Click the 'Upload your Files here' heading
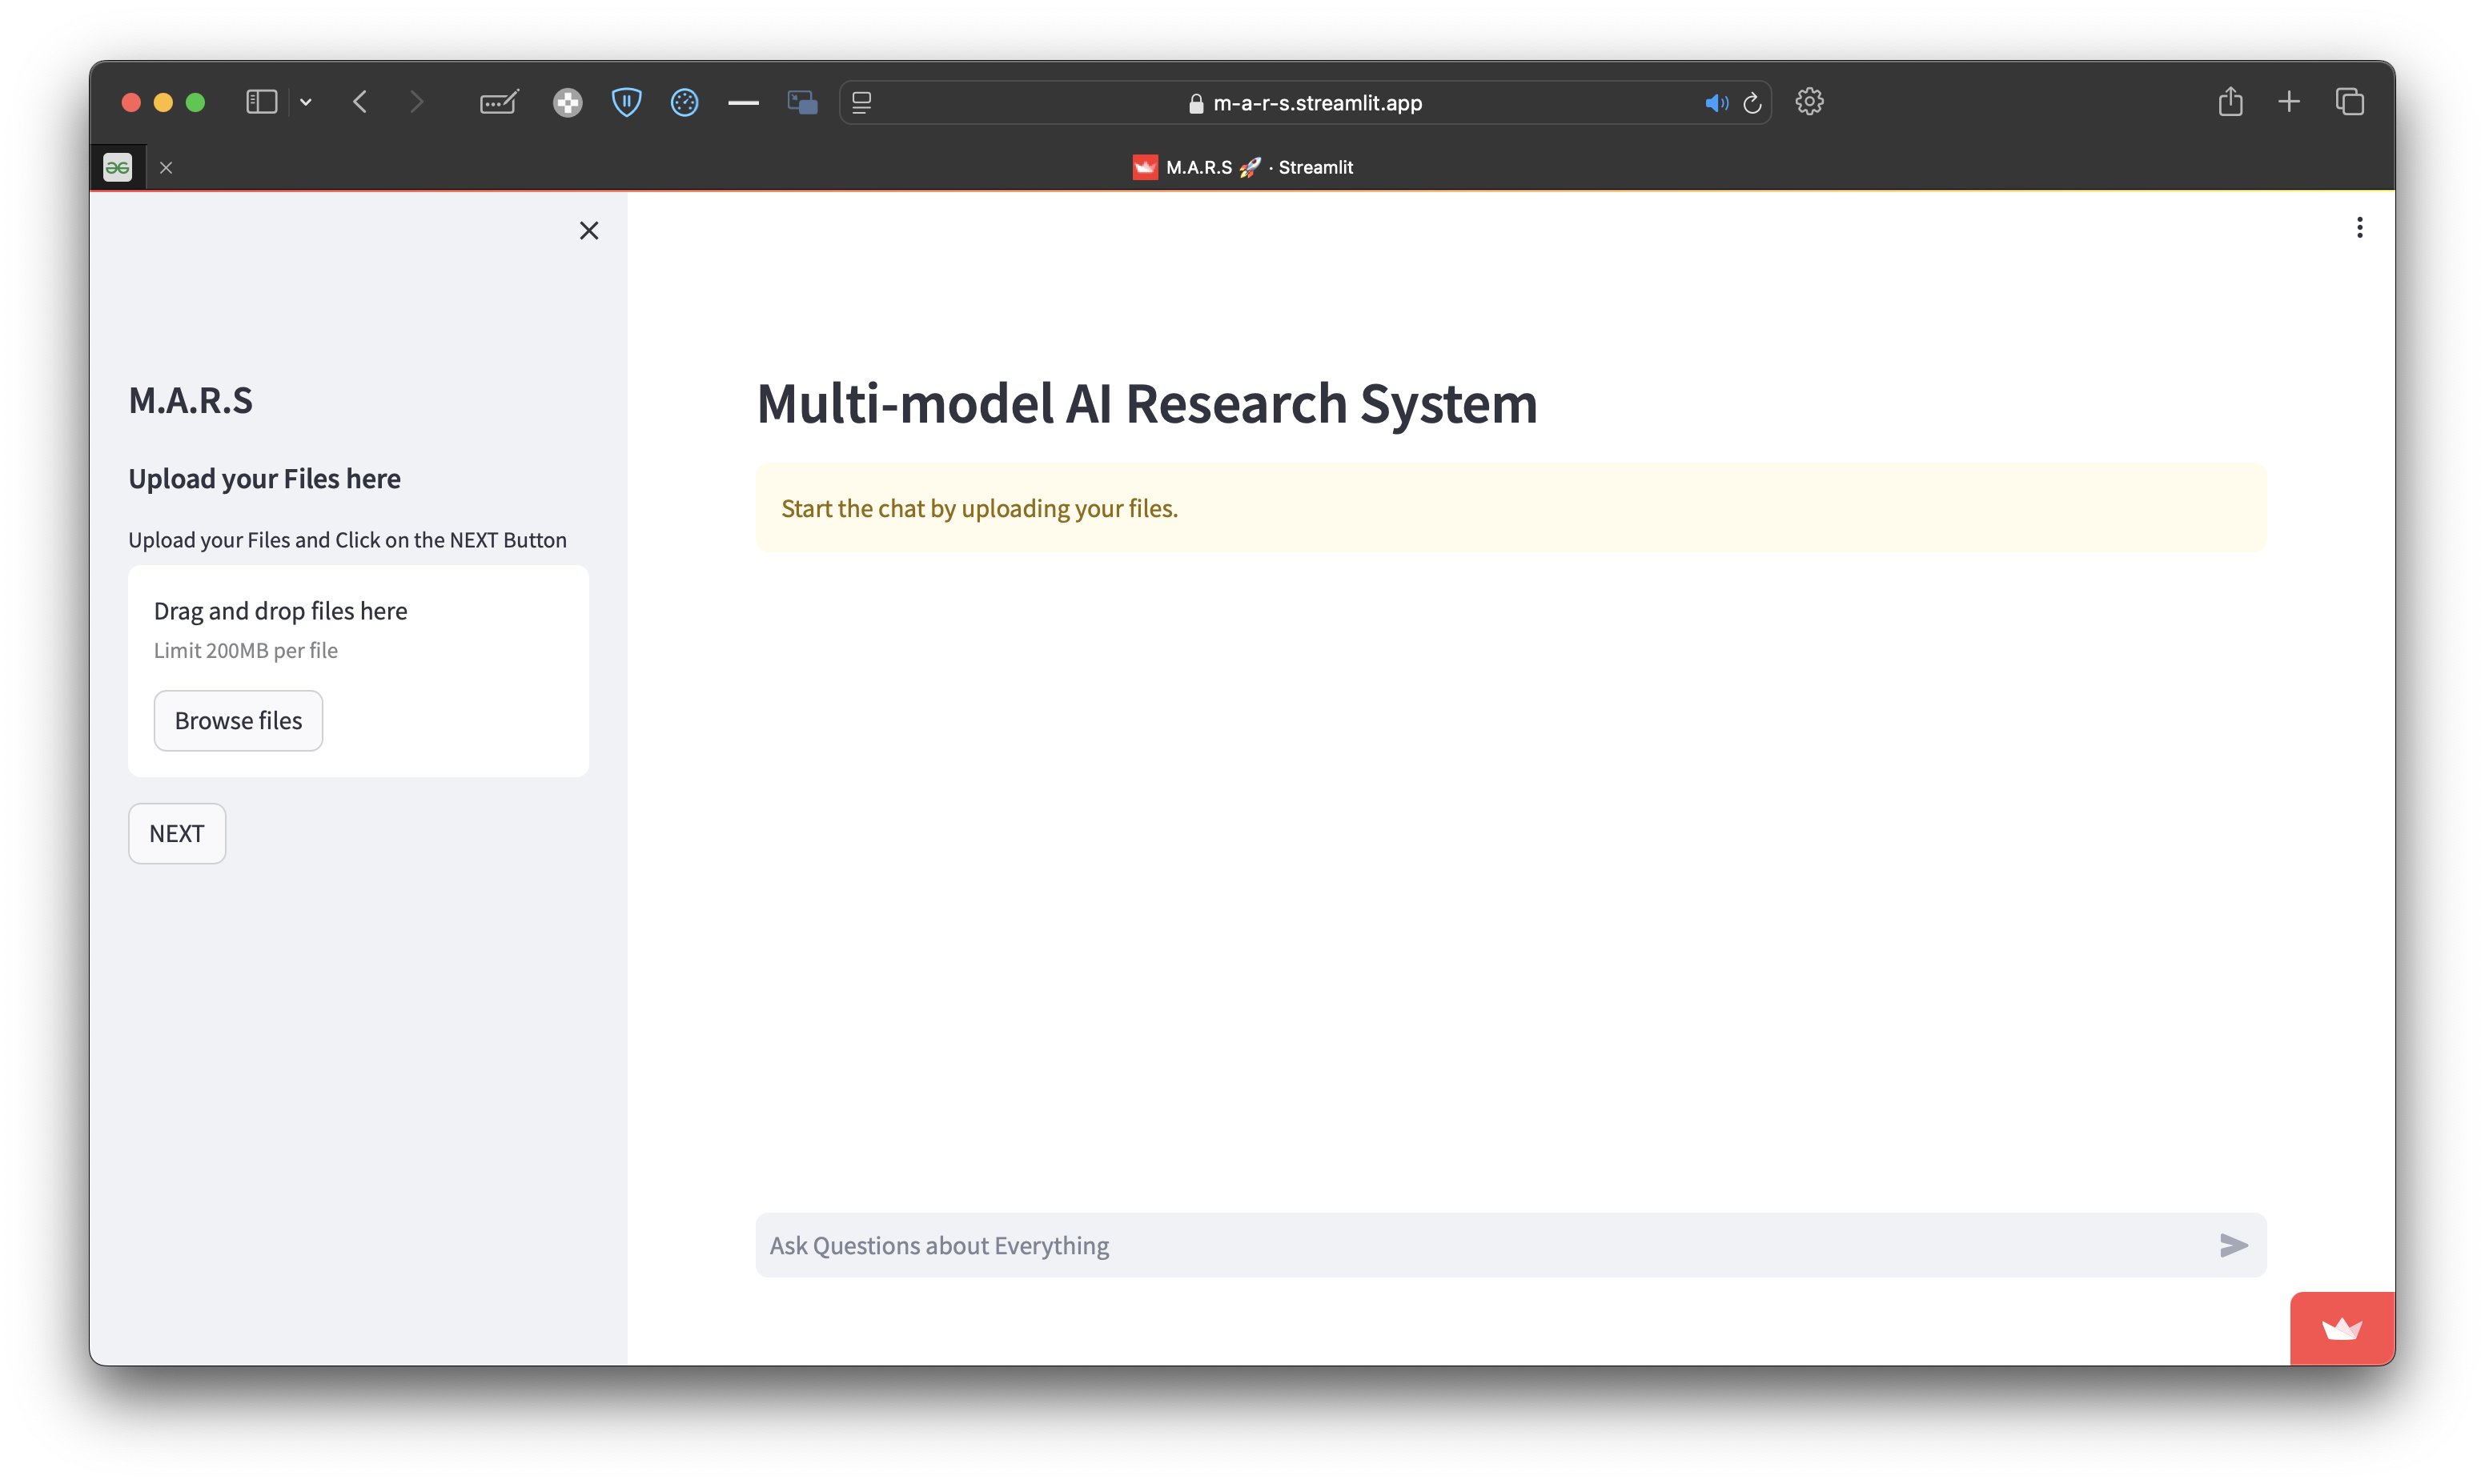 coord(264,479)
